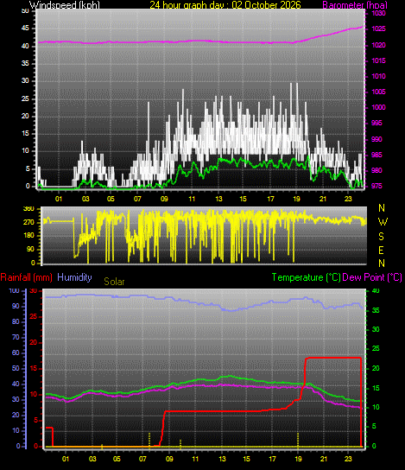This screenshot has width=405, height=470.
Task: Click the 1030 value on barometer axis
Action: (378, 13)
